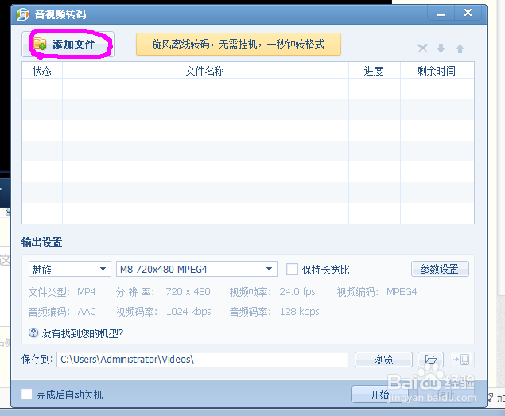Click the 添加文件 add file button

click(x=68, y=45)
